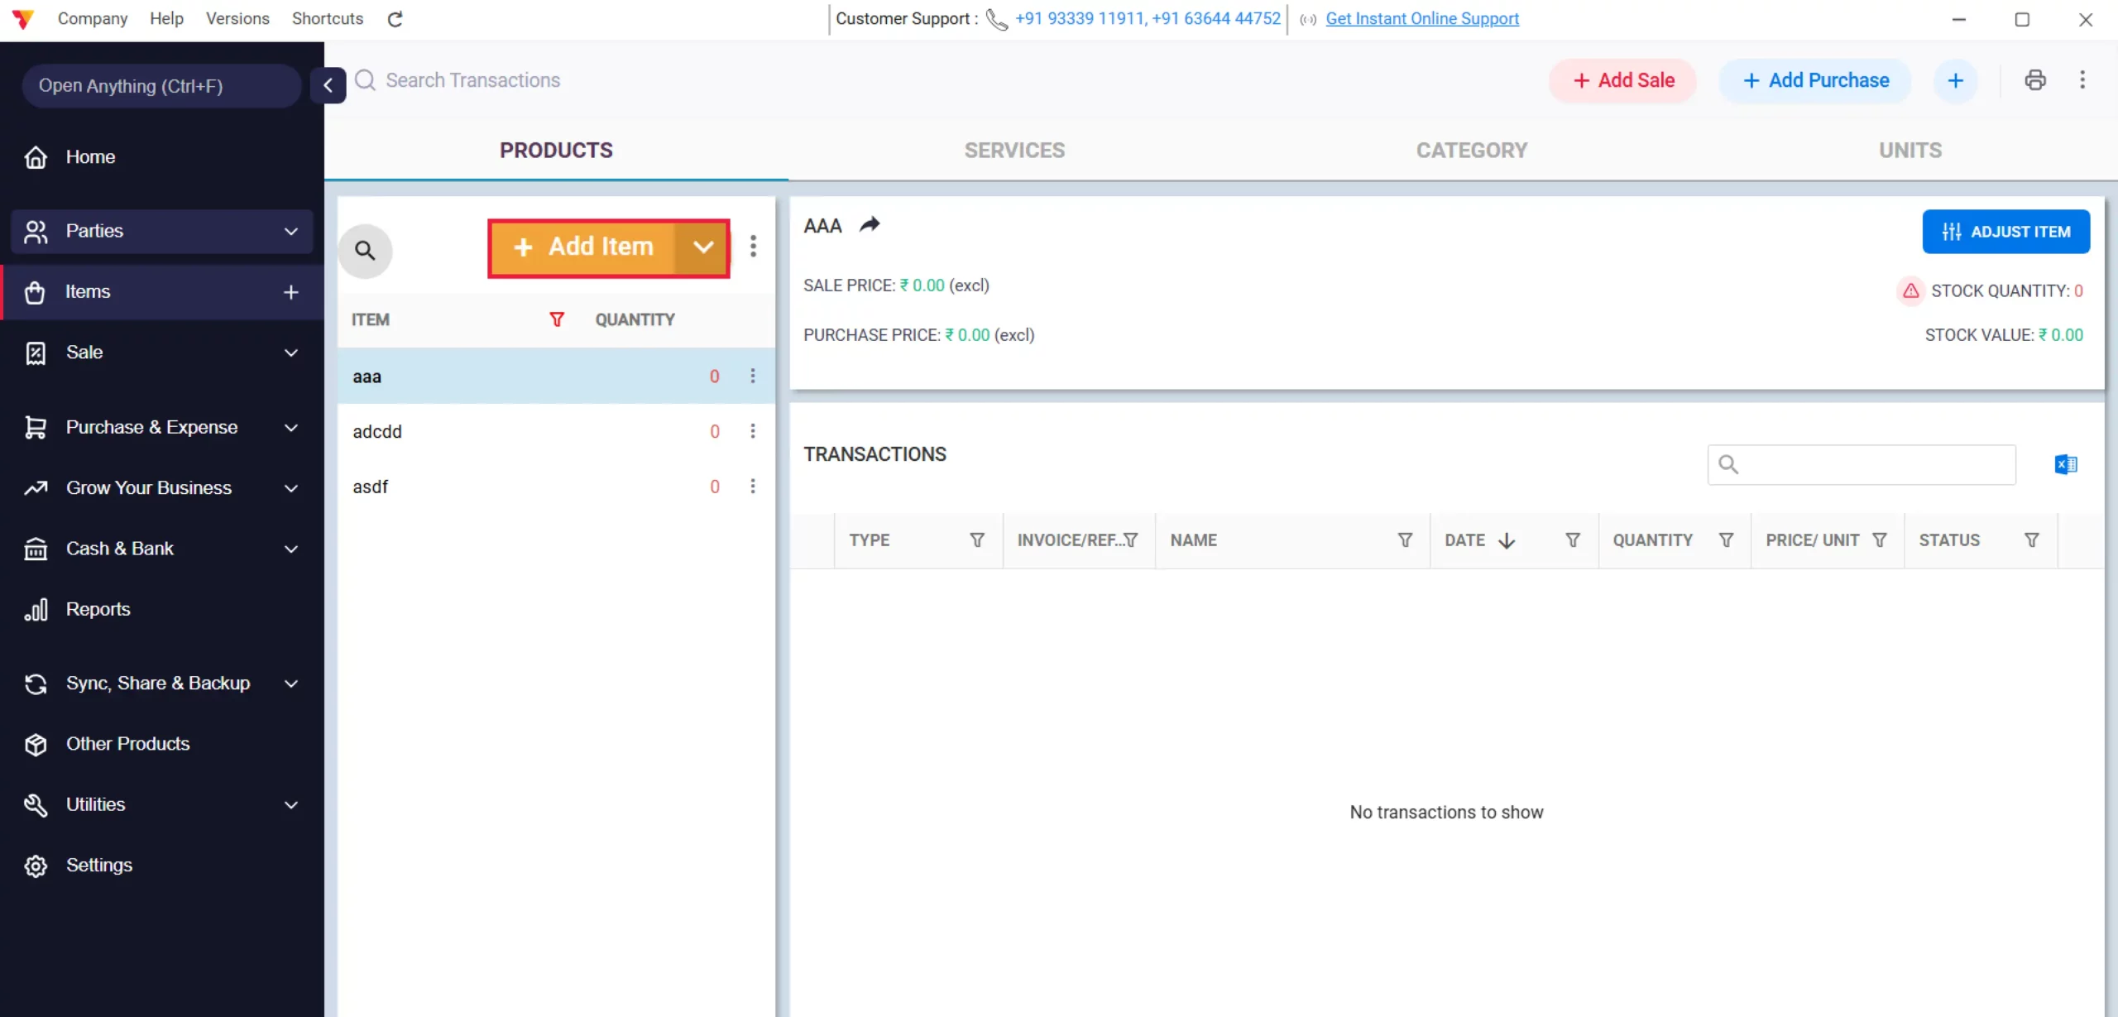Select the item row adcdd

556,431
